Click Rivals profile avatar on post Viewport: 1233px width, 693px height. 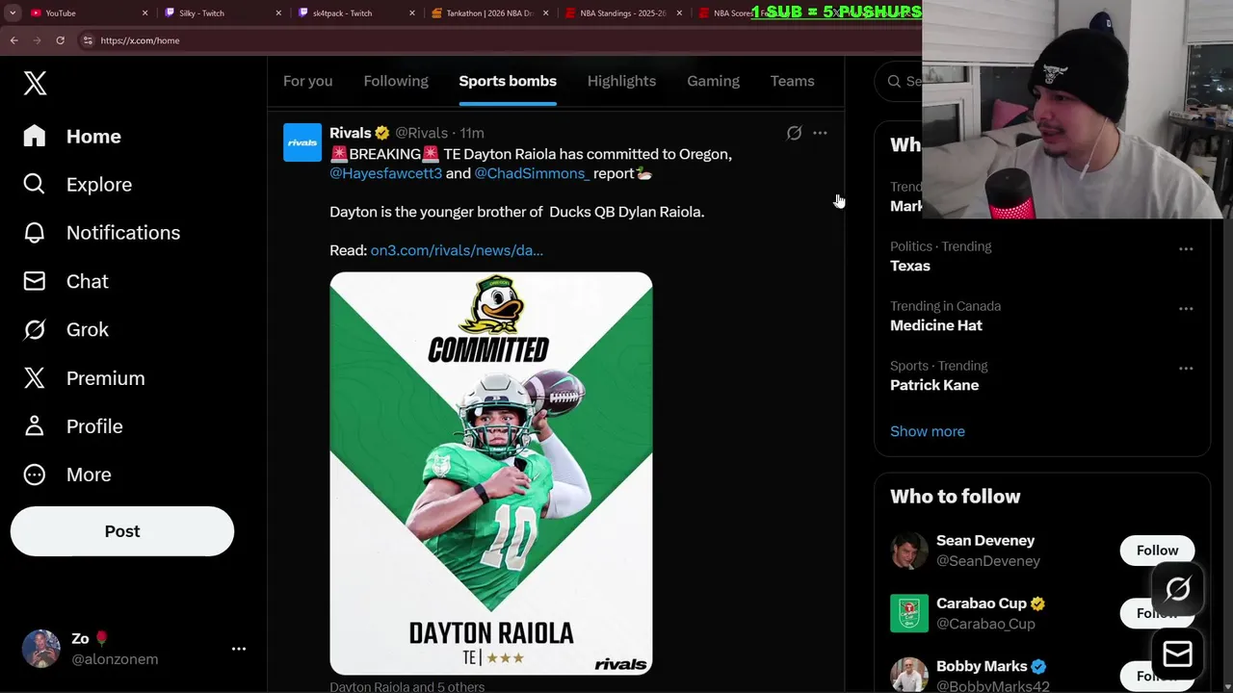[x=302, y=142]
